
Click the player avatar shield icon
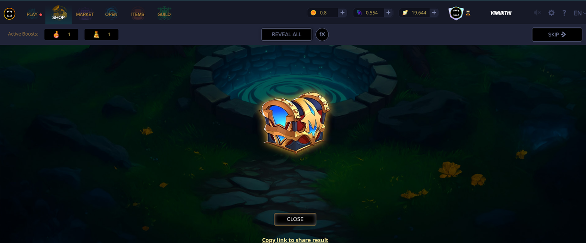456,13
